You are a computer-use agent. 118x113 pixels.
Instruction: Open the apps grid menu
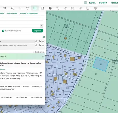tap(85, 3)
